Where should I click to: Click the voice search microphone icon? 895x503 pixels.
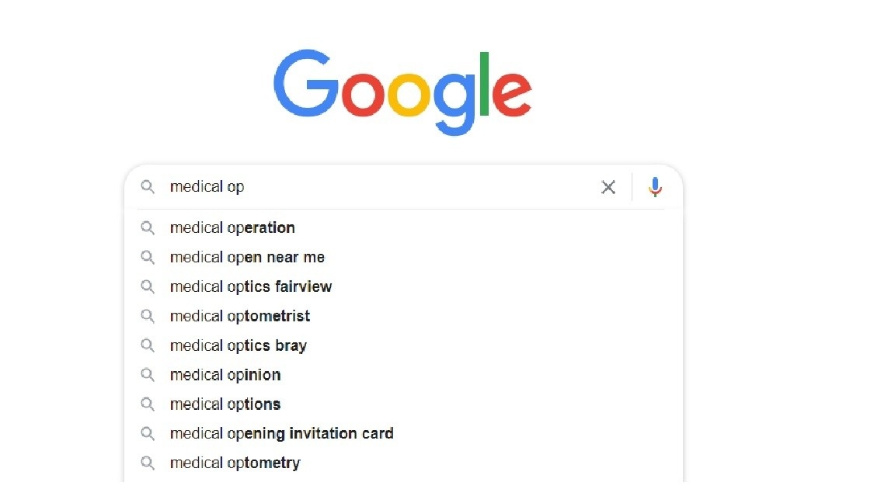coord(655,187)
